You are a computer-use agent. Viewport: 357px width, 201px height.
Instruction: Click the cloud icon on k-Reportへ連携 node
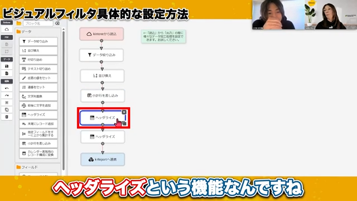(x=91, y=159)
